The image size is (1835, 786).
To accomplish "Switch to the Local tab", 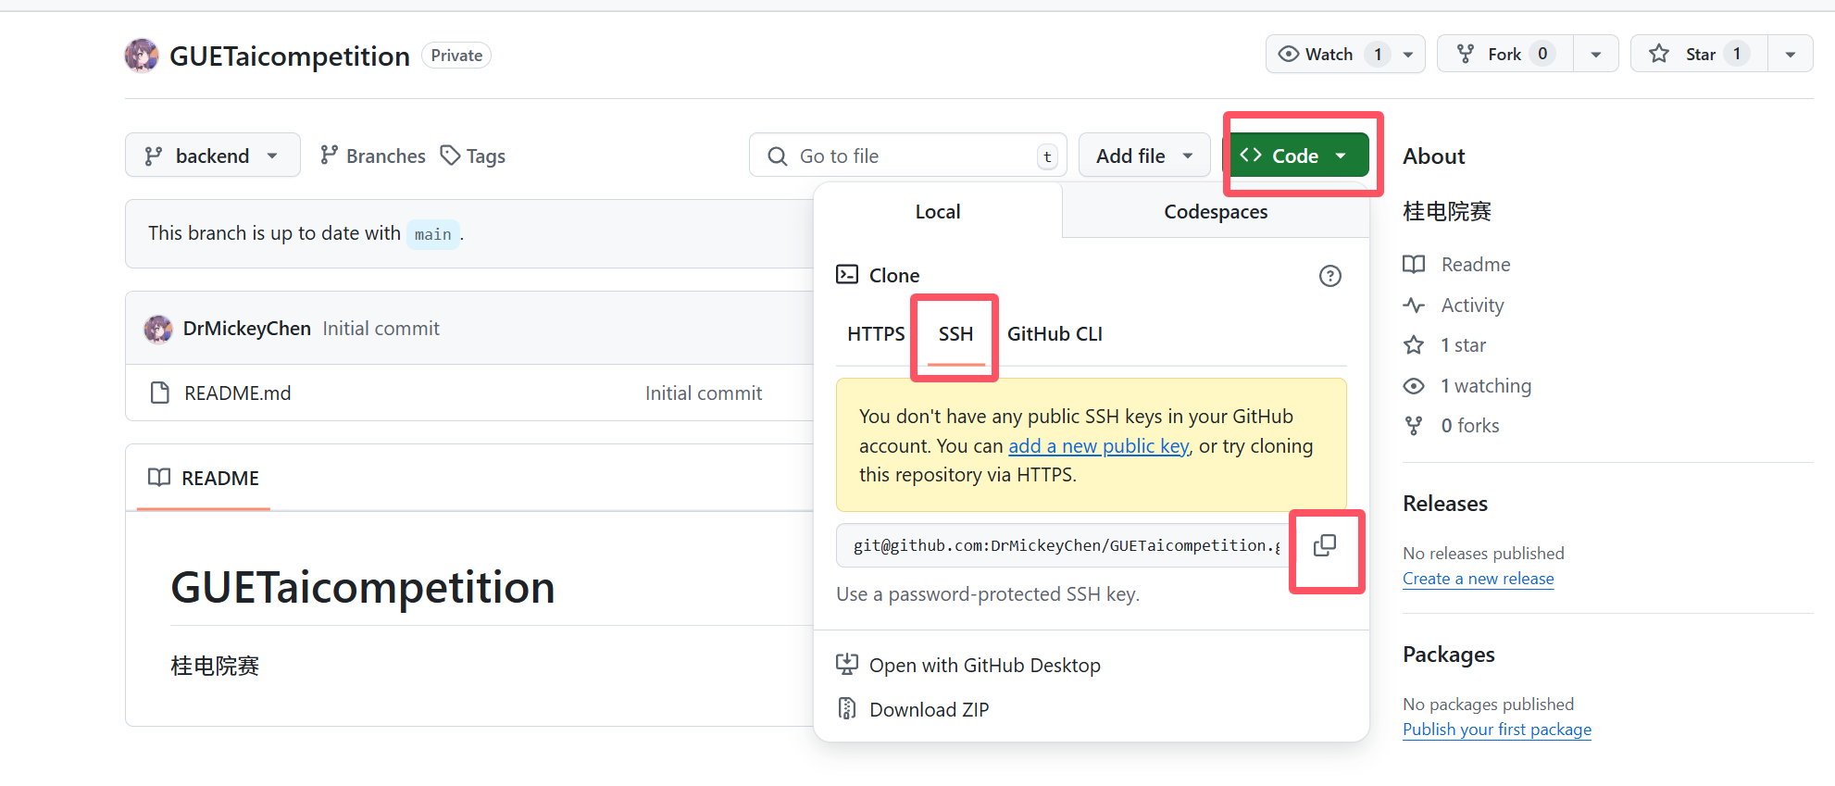I will coord(938,211).
